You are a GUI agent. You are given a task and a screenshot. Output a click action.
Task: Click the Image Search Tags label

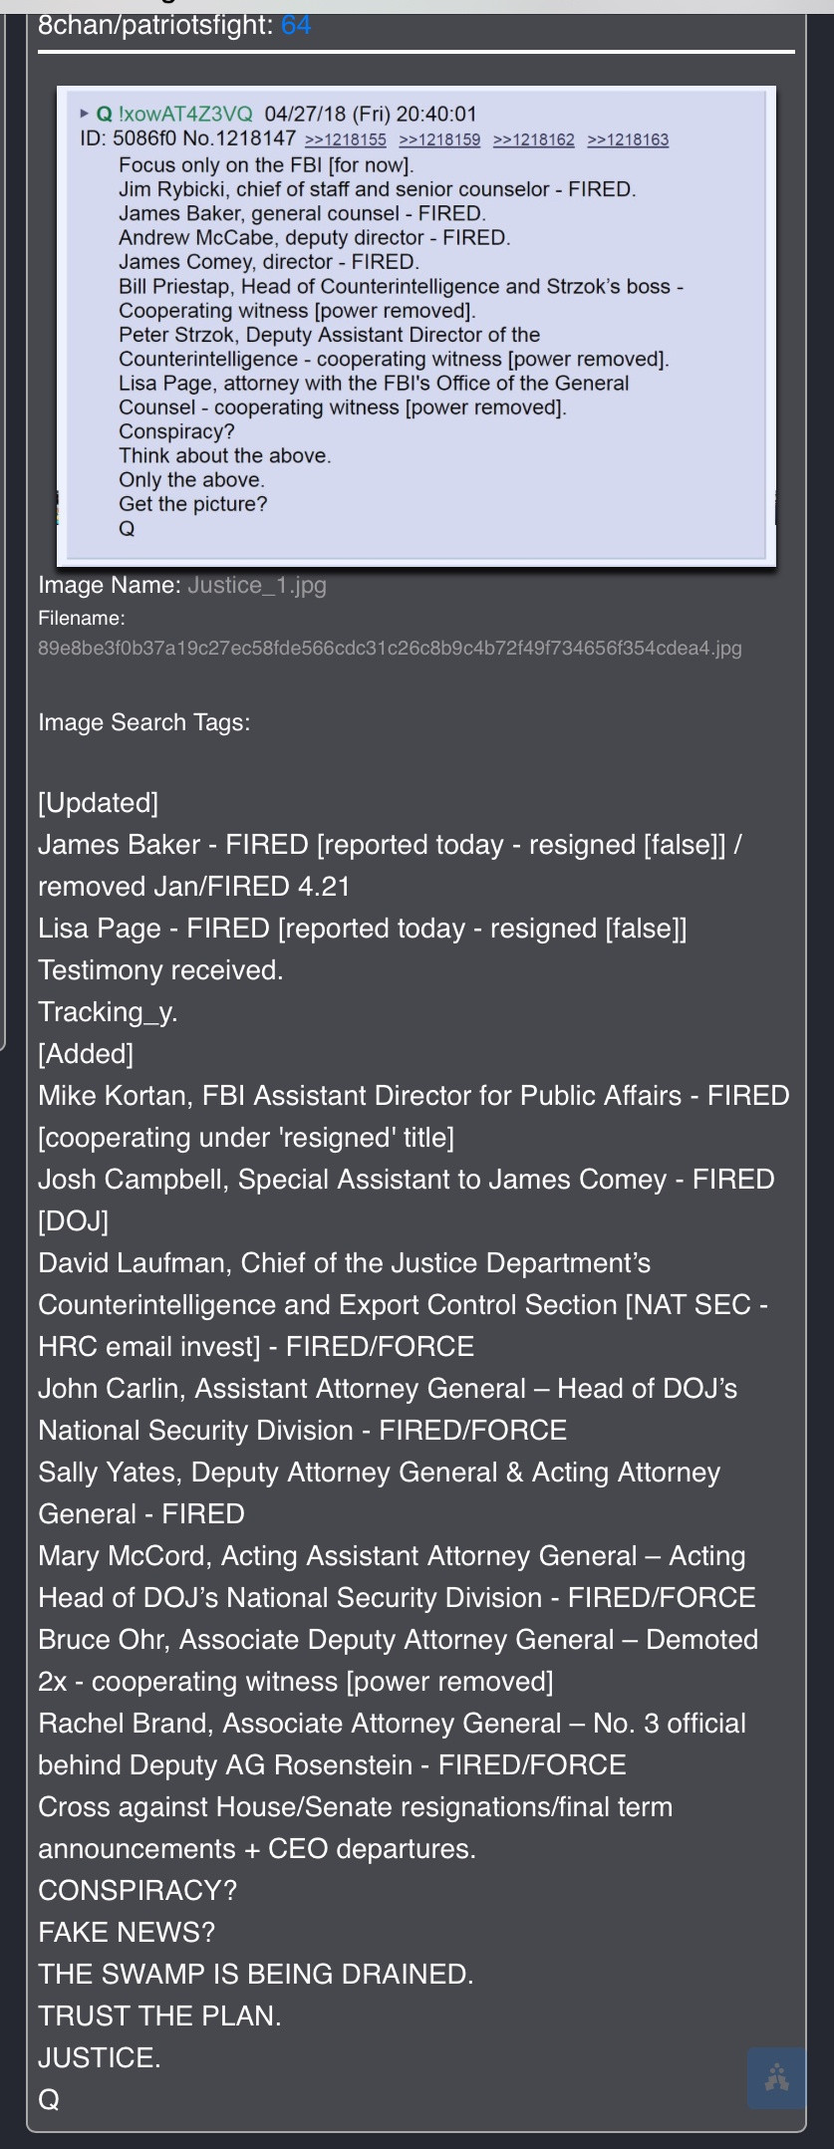[x=144, y=722]
